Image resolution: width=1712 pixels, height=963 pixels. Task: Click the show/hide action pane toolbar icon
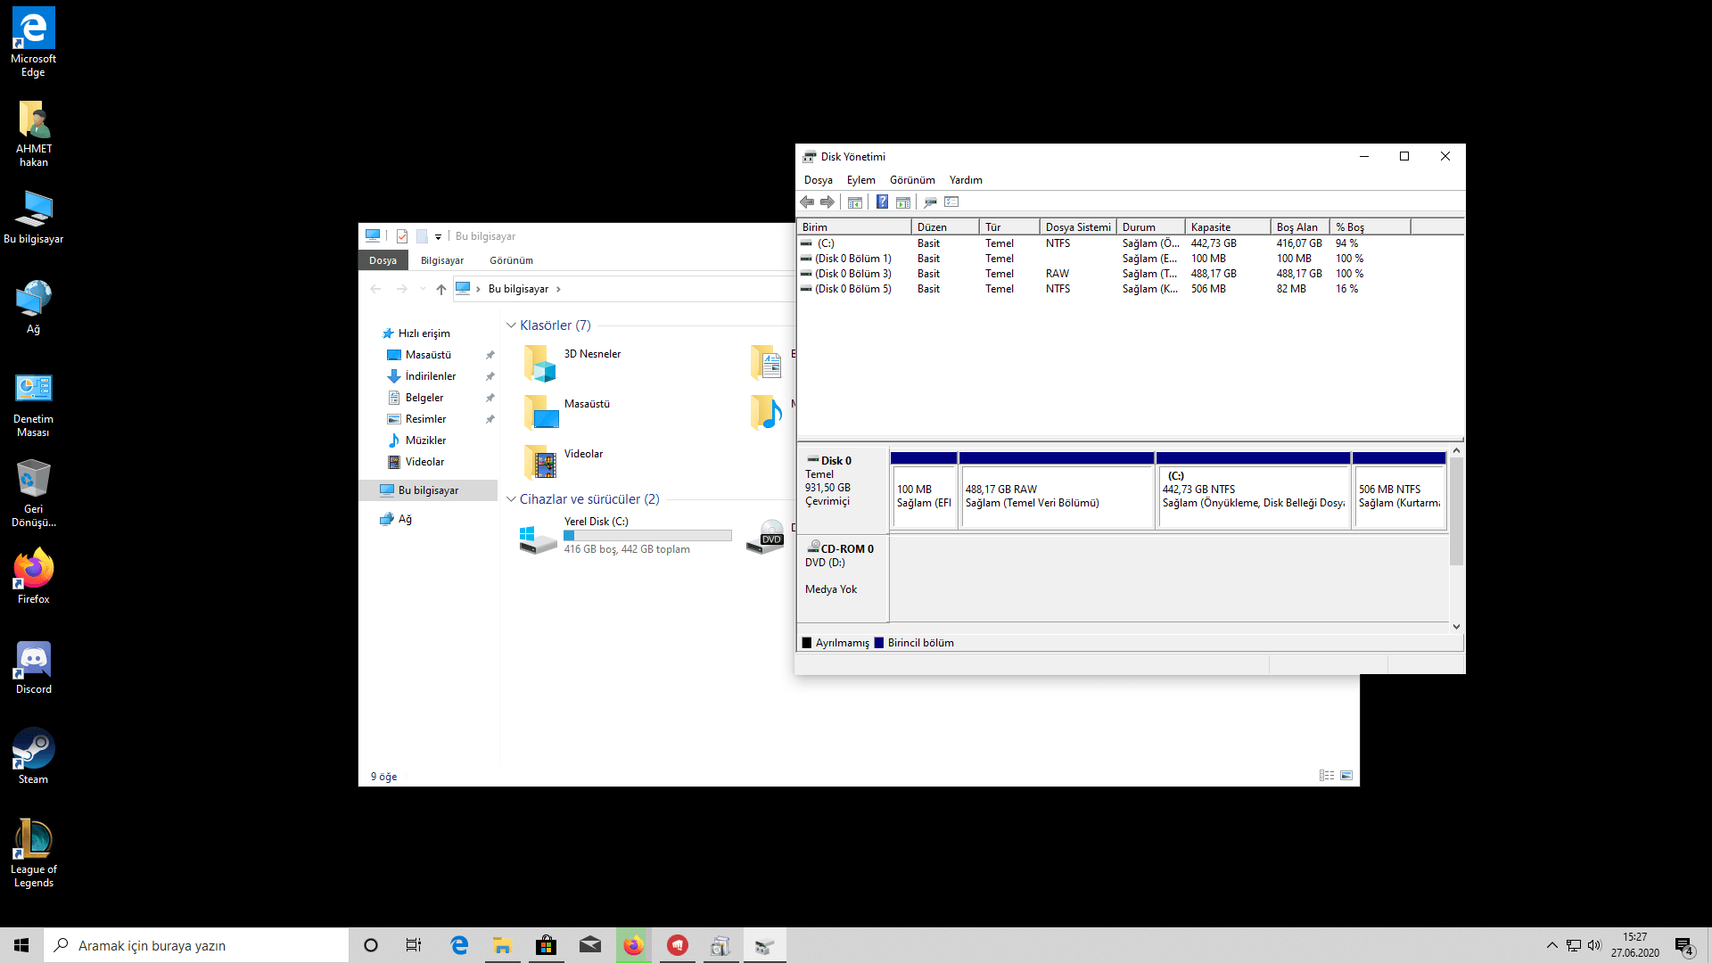903,202
